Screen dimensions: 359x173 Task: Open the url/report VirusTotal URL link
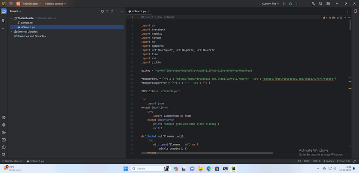(x=299, y=79)
